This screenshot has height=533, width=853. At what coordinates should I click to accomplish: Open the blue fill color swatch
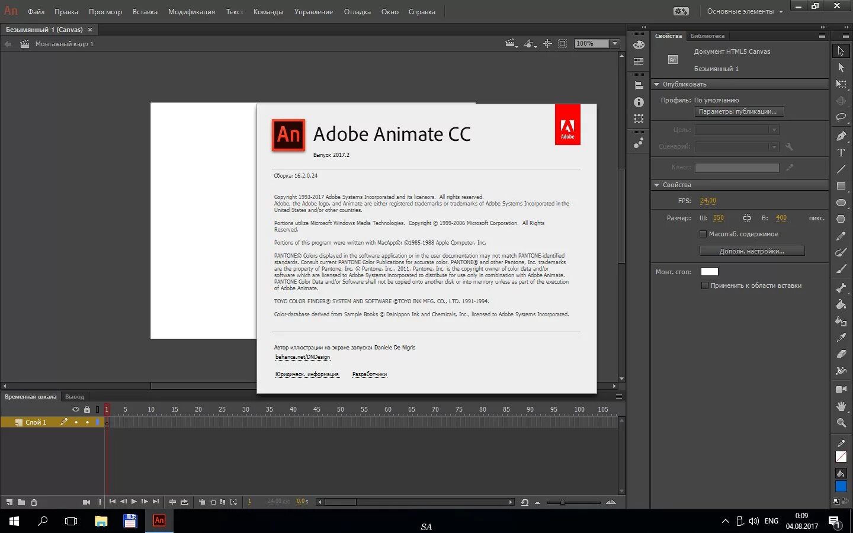click(x=841, y=486)
